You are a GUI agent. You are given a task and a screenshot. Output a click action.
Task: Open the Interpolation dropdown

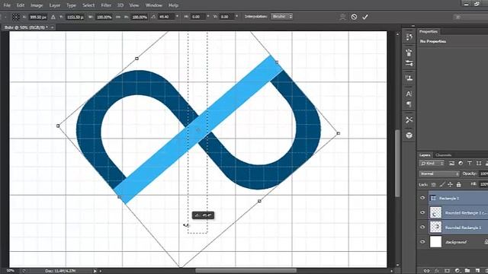281,17
